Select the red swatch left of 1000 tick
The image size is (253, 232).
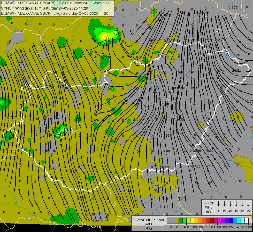coord(208,220)
